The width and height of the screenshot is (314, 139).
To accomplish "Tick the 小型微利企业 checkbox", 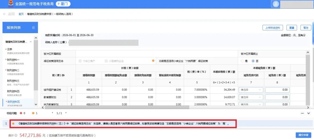I will pyautogui.click(x=106, y=61).
